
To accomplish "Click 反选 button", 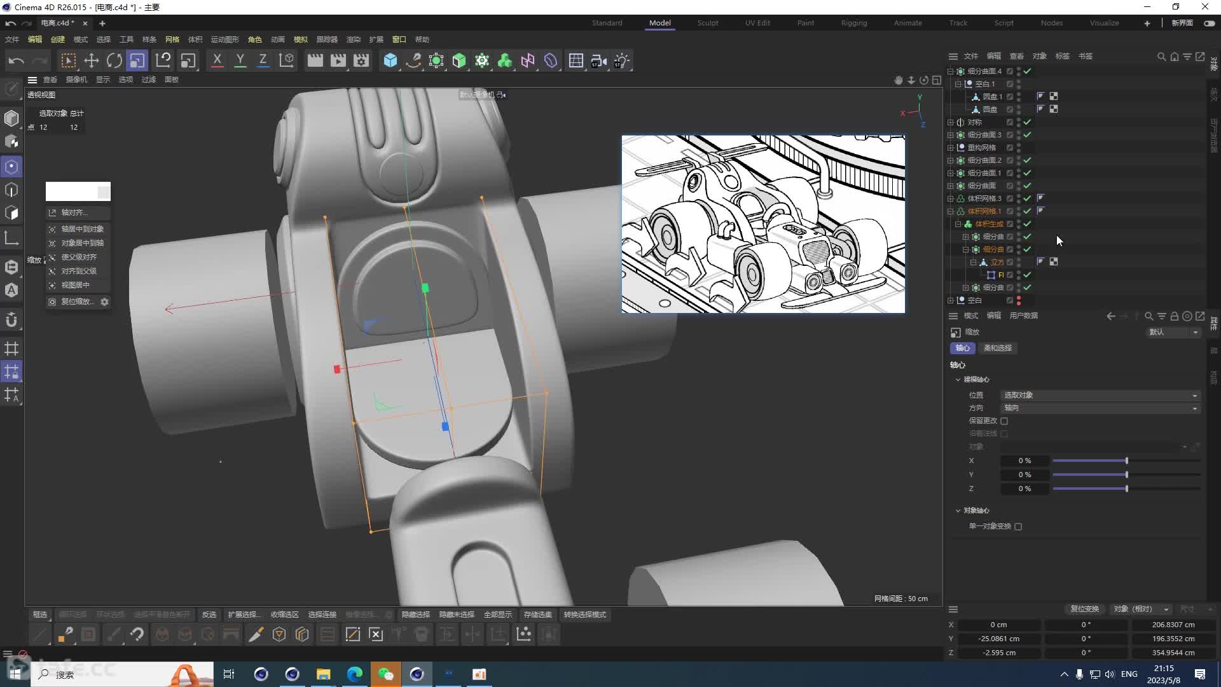I will (x=209, y=614).
